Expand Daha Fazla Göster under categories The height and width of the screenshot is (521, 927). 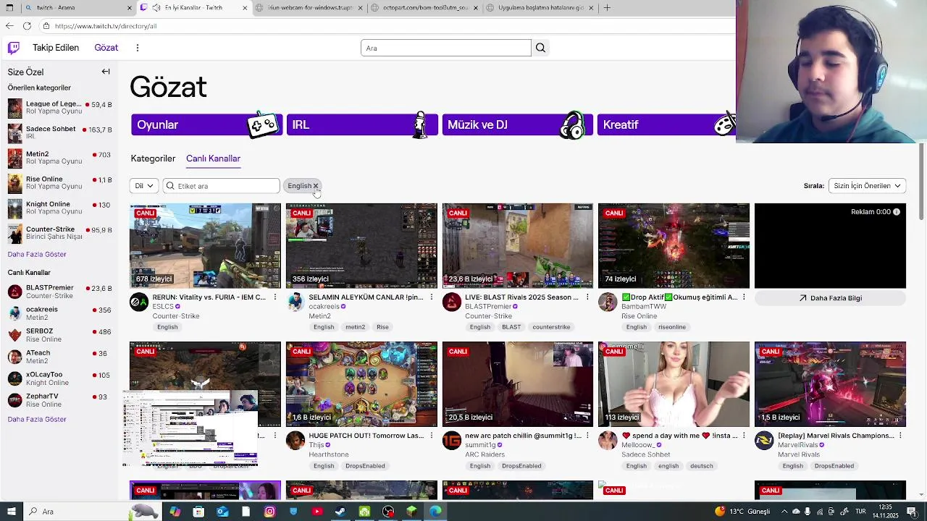coord(37,255)
